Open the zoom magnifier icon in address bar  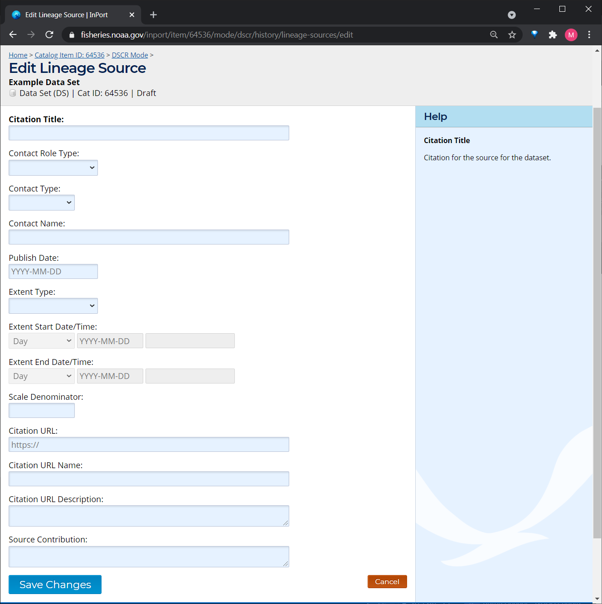pyautogui.click(x=494, y=34)
